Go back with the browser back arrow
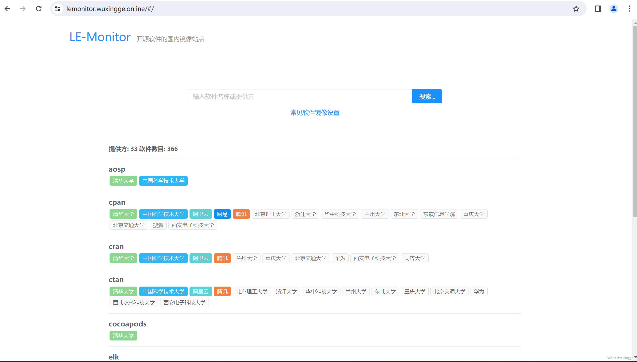Screen dimensions: 637x362 pyautogui.click(x=7, y=9)
